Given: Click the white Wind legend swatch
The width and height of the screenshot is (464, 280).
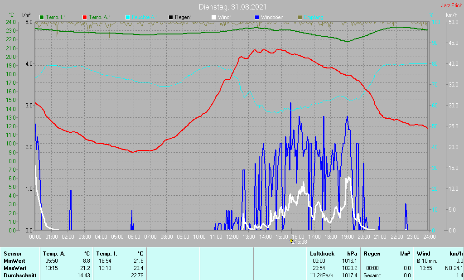Looking at the screenshot, I should pyautogui.click(x=214, y=18).
